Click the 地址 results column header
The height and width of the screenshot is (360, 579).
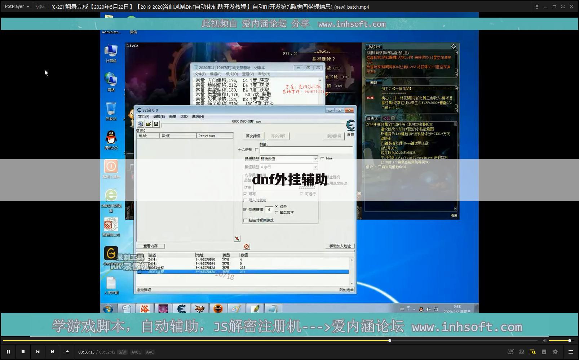click(148, 136)
